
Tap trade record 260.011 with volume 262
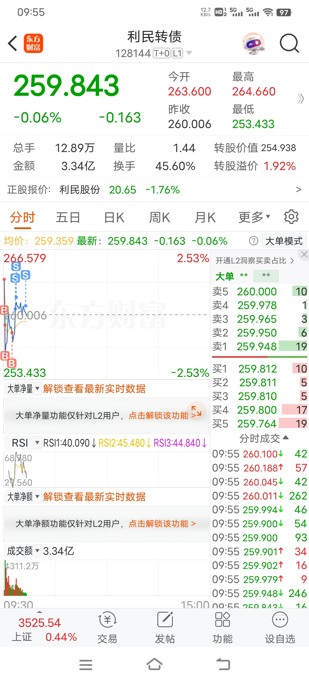point(260,496)
